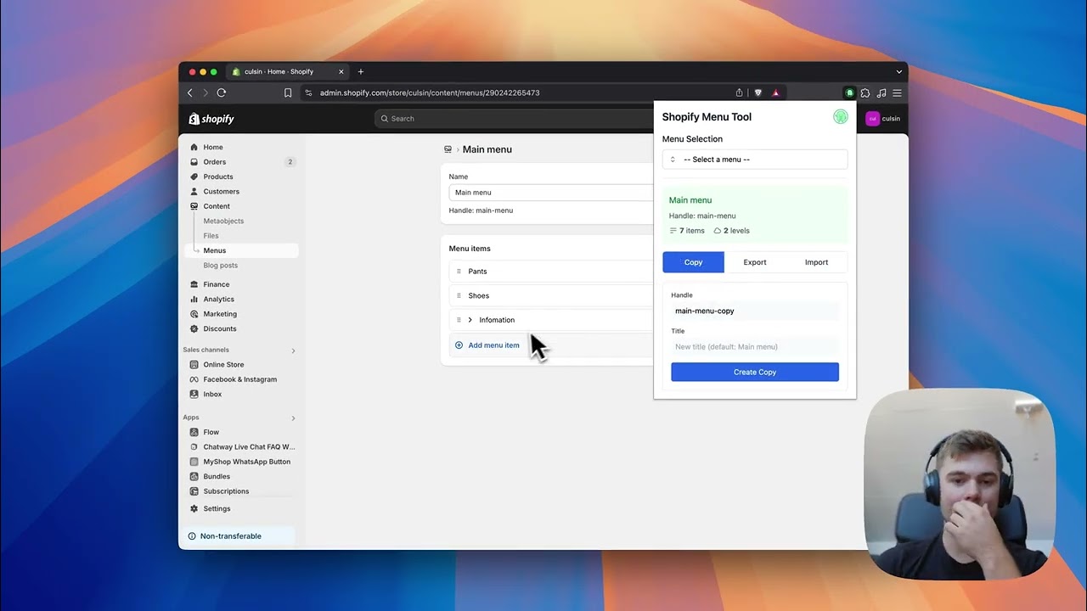The image size is (1087, 611).
Task: Expand the Infomation menu item chevron
Action: point(470,320)
